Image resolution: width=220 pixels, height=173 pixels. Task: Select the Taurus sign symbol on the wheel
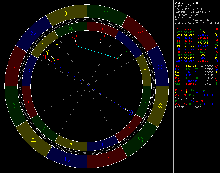[x=106, y=14]
